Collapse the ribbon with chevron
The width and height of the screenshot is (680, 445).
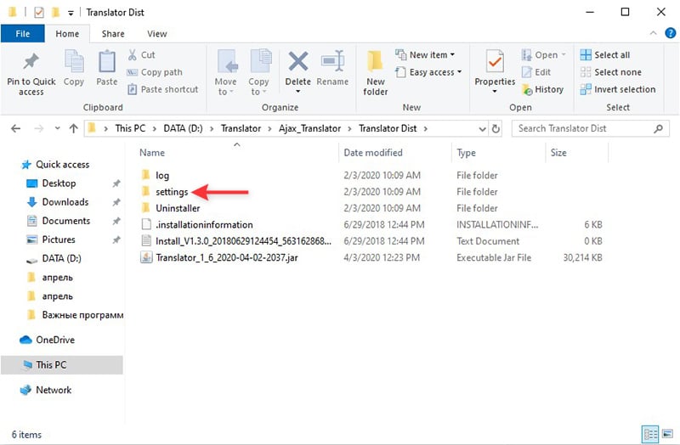coord(653,33)
